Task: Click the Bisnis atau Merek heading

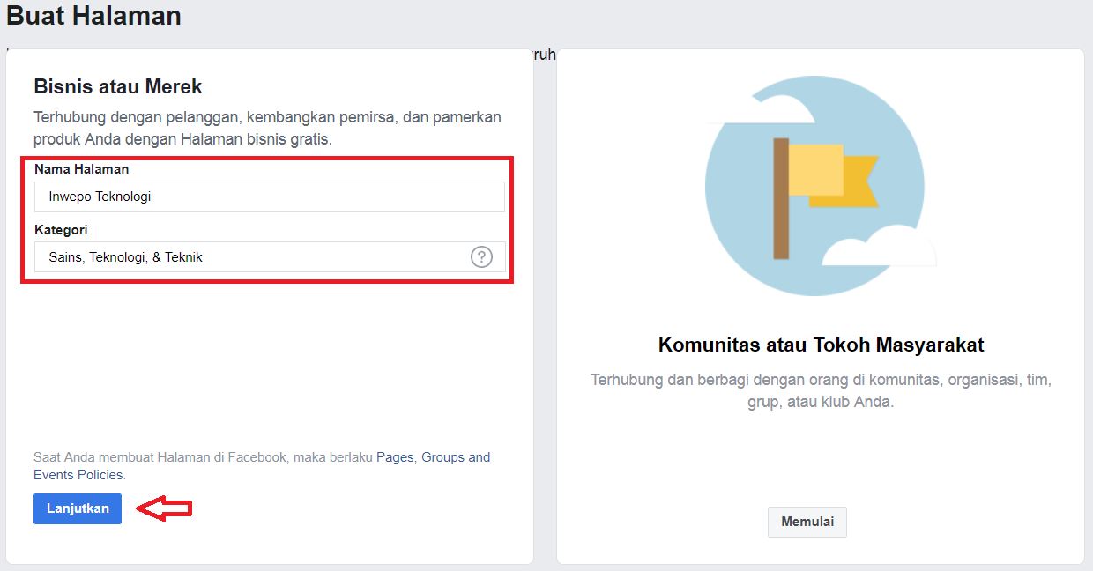Action: tap(118, 86)
